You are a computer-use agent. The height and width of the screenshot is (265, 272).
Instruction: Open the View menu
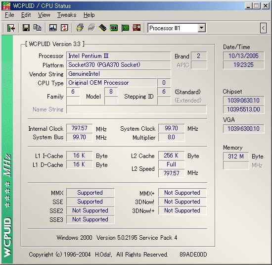44,15
